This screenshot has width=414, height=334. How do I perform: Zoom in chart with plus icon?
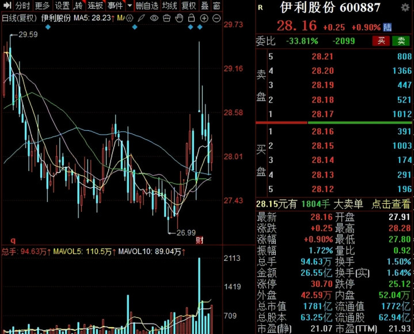click(x=204, y=18)
